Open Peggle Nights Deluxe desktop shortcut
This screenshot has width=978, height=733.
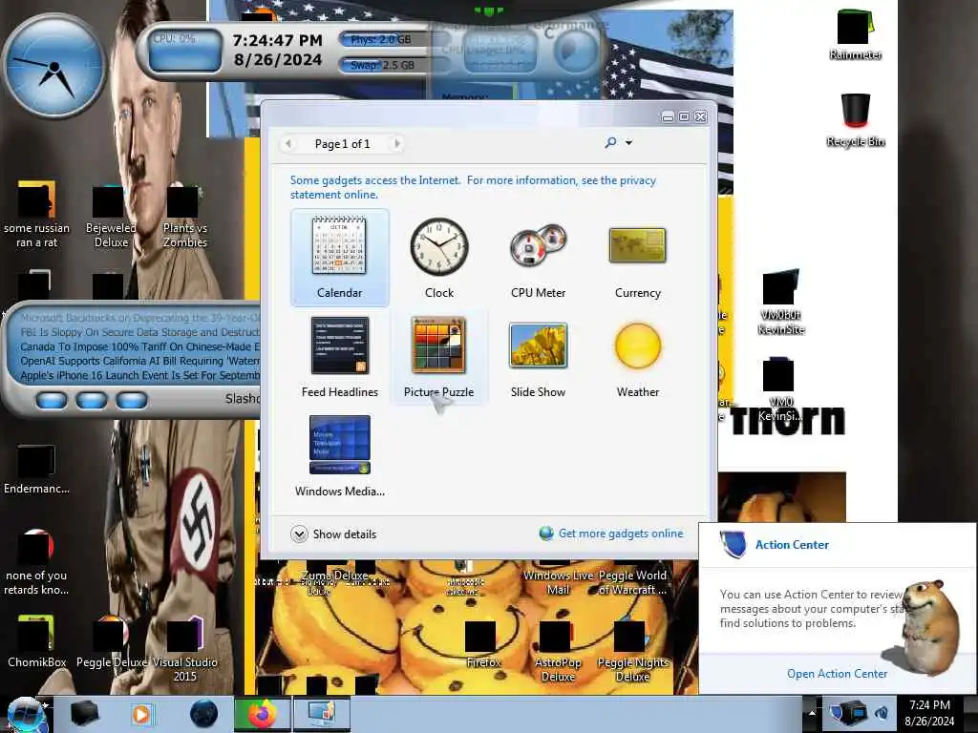click(632, 651)
